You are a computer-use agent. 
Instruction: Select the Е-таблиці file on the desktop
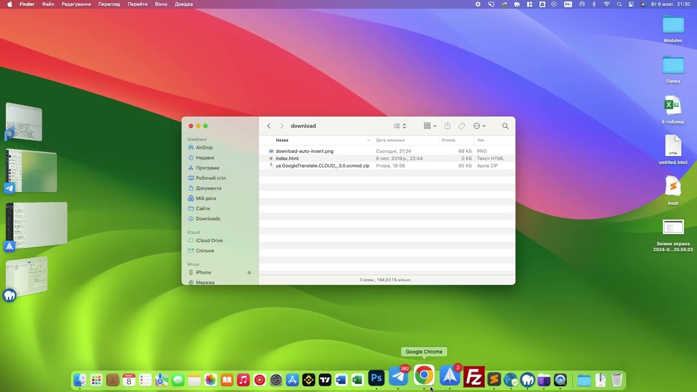(x=673, y=110)
